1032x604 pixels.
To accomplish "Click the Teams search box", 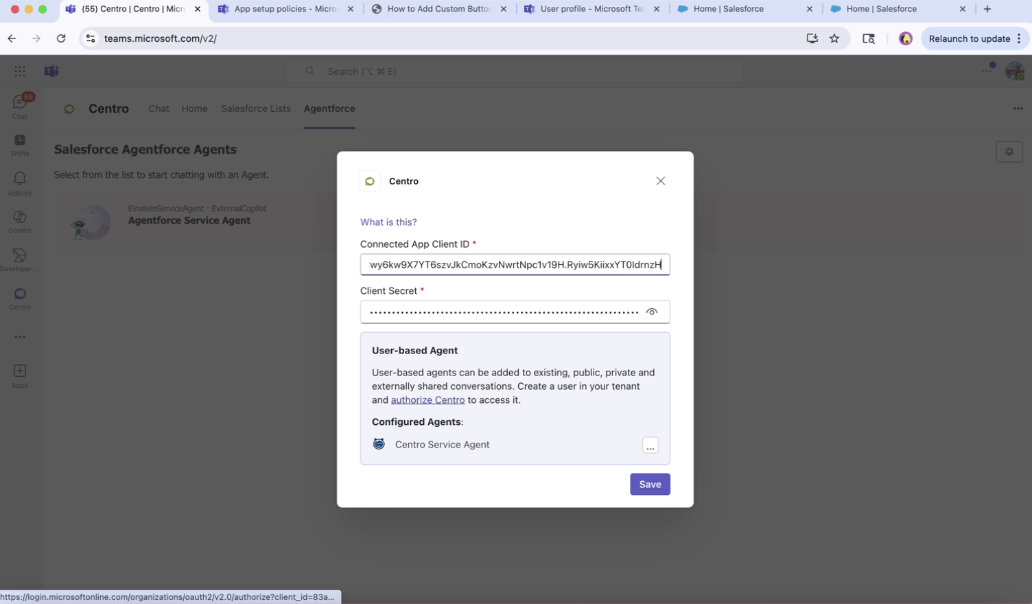I will click(515, 71).
